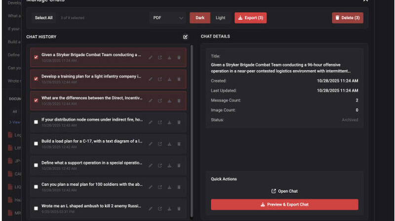This screenshot has height=221, width=395.
Task: Uncheck the Stryker Brigade Combat Team chat
Action: click(x=36, y=57)
